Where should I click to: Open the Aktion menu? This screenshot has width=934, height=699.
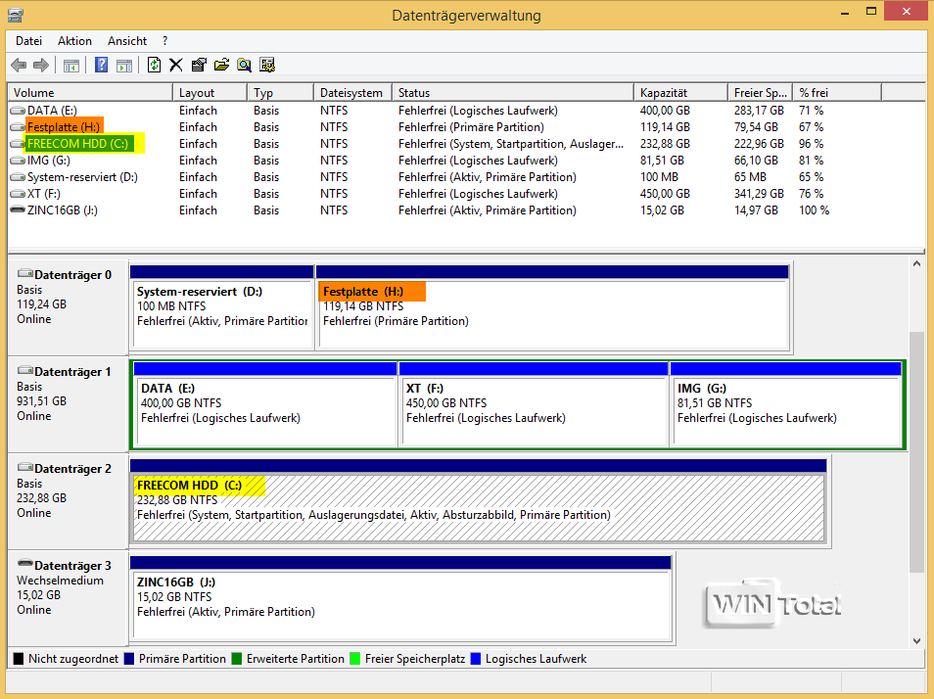(74, 41)
